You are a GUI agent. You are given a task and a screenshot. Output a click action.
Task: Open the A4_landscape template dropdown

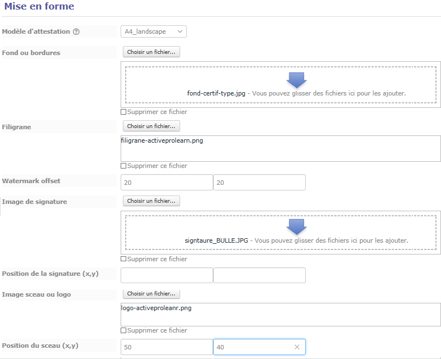154,31
